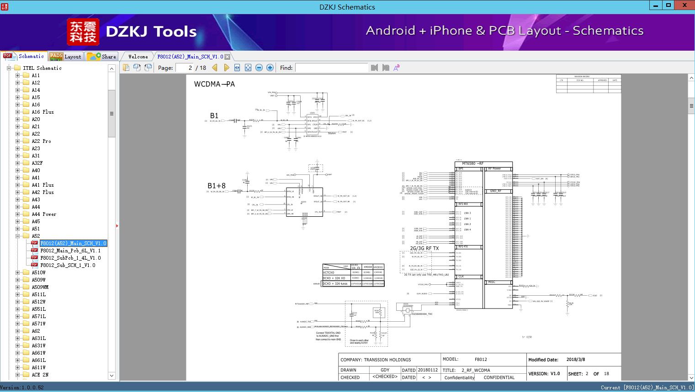Click the fit page icon
The width and height of the screenshot is (695, 392).
(x=248, y=68)
